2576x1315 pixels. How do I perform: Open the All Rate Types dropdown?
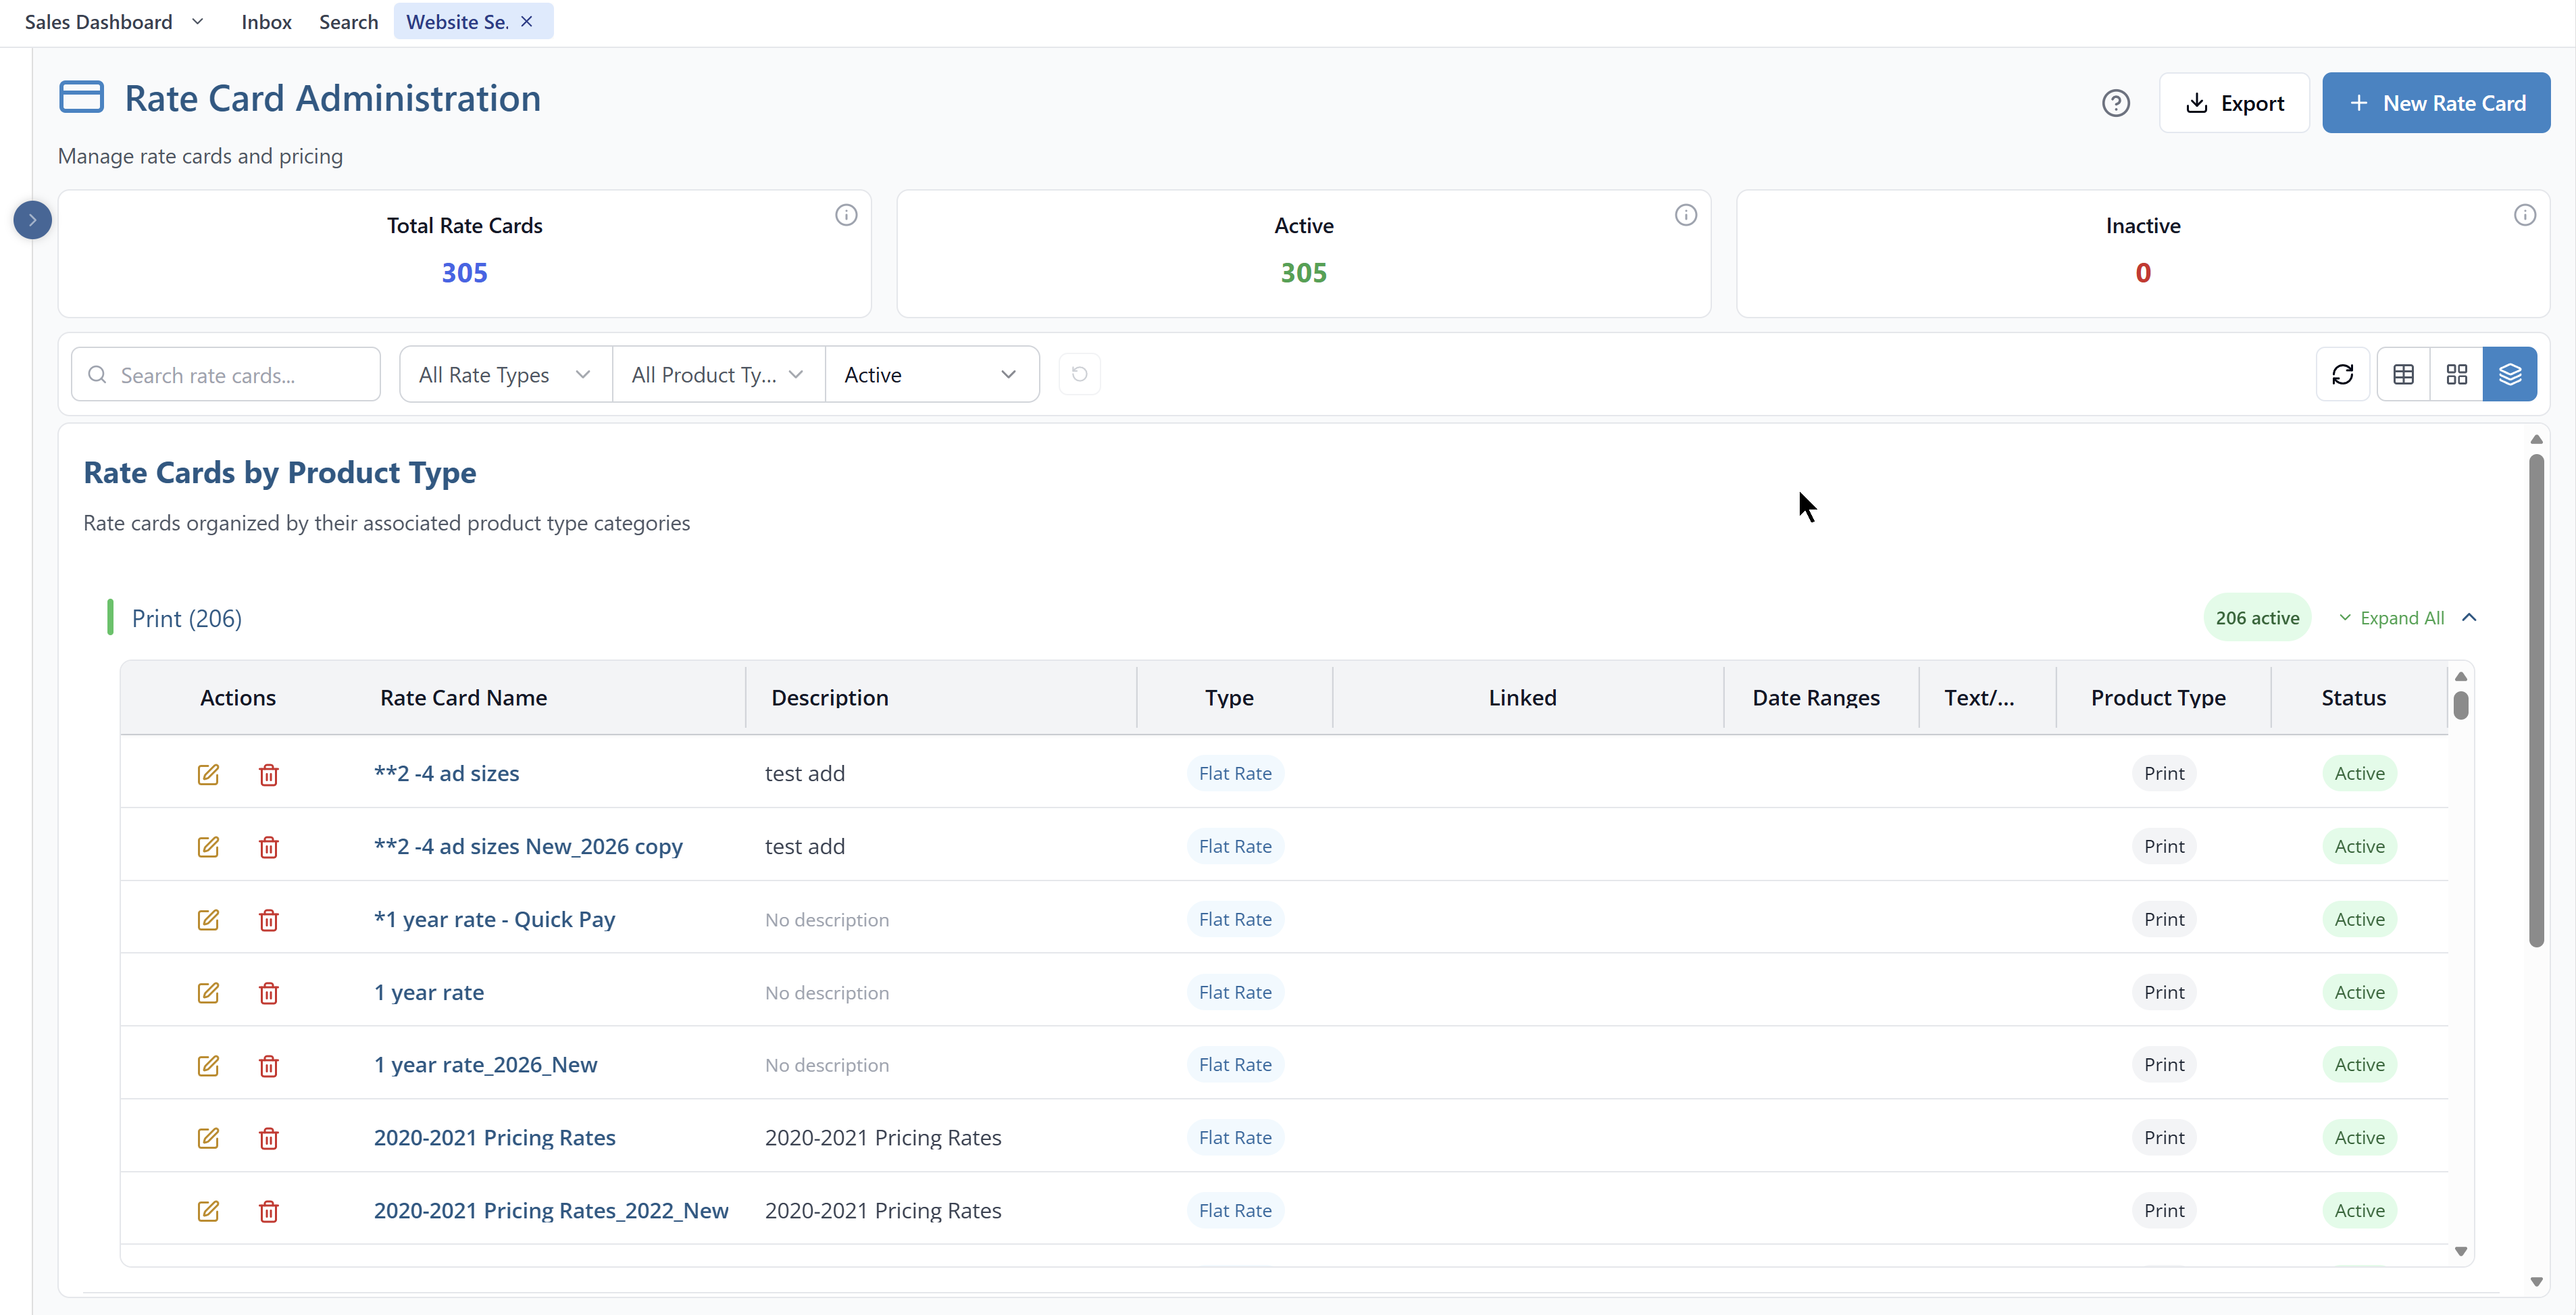pos(505,375)
